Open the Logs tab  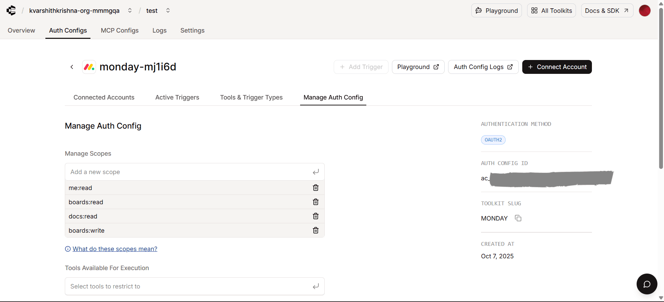(x=159, y=31)
